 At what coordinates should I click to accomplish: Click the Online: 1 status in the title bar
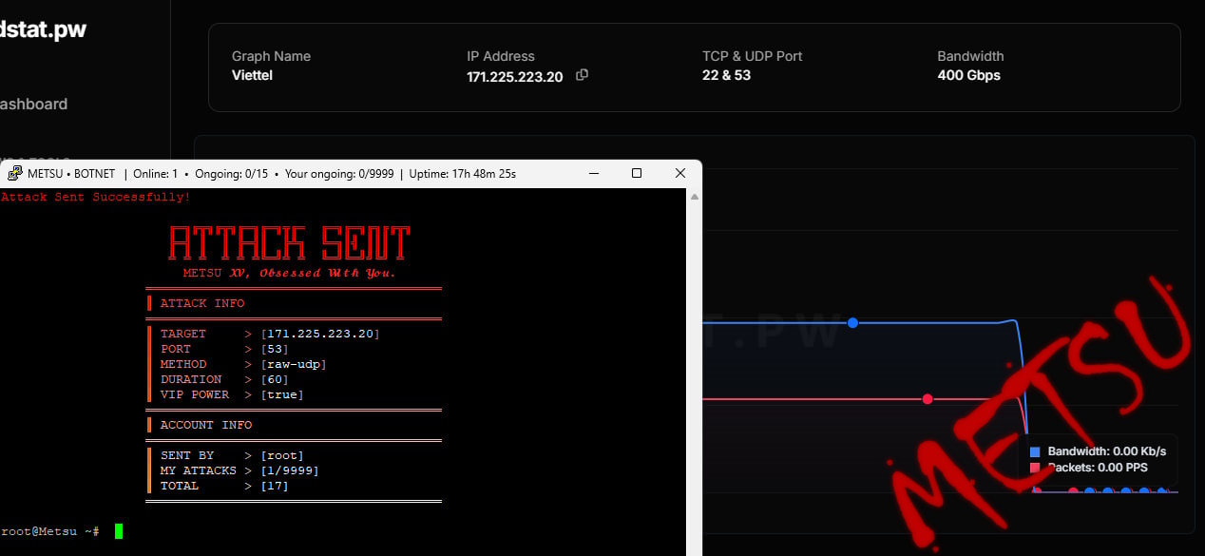(x=158, y=173)
